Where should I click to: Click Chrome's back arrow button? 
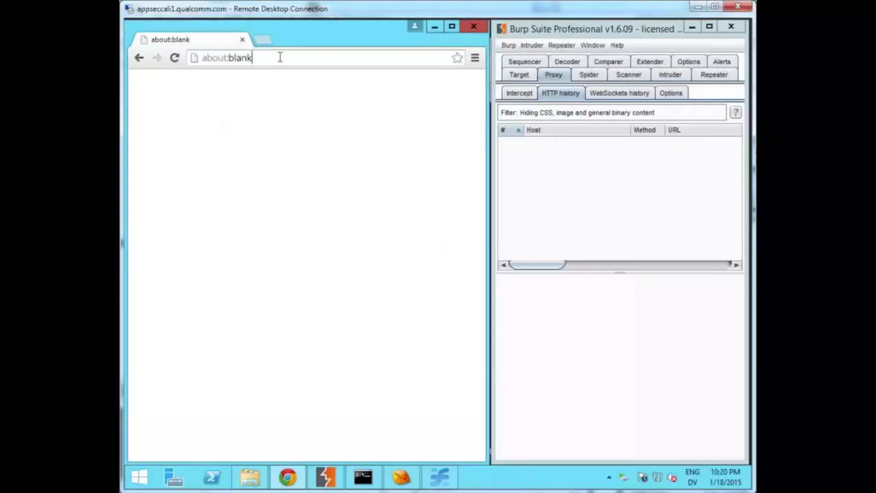139,58
